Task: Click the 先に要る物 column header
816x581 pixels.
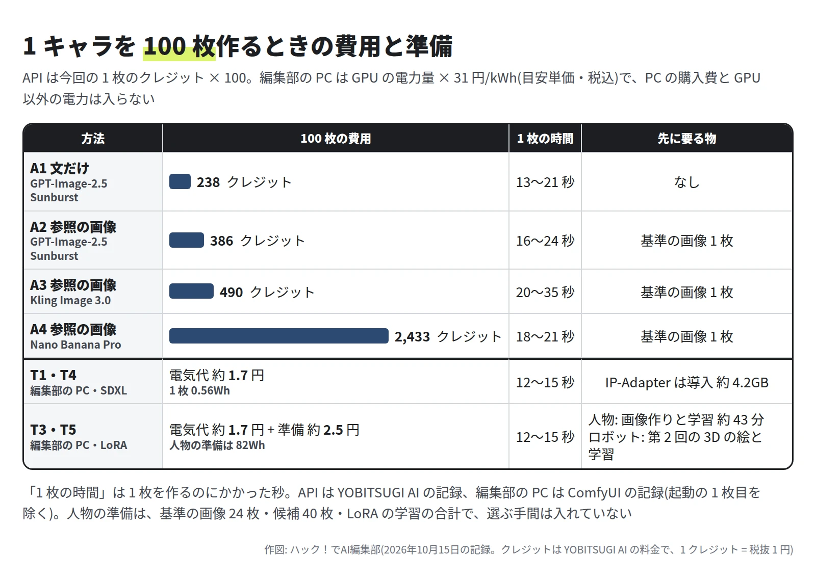Action: coord(687,138)
